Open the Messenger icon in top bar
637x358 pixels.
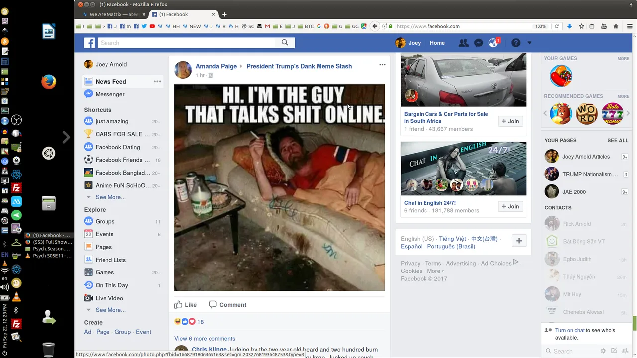tap(478, 43)
